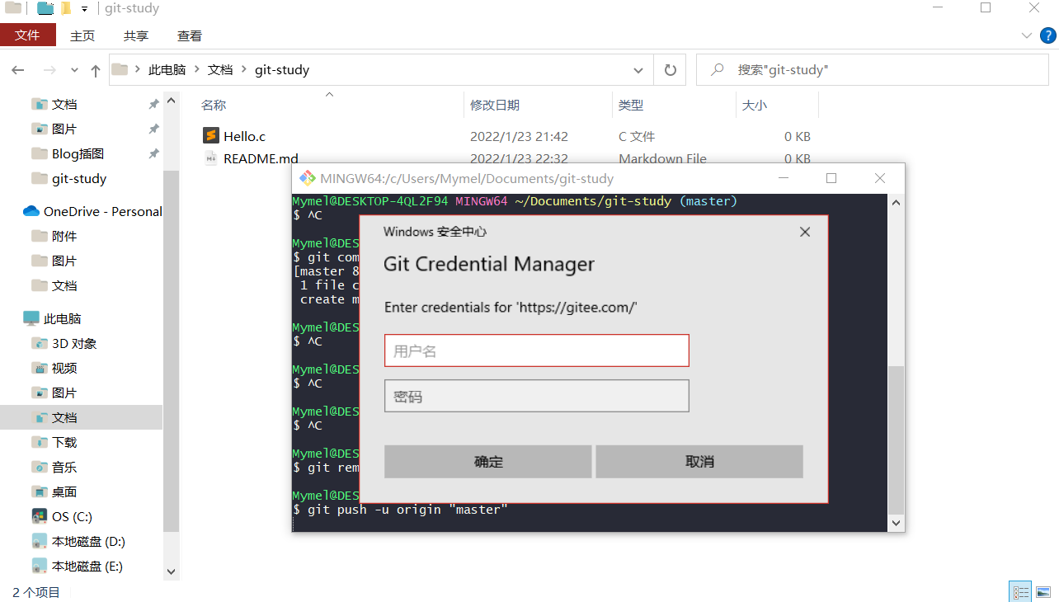
Task: Open 图片 folder under OneDrive
Action: click(64, 261)
